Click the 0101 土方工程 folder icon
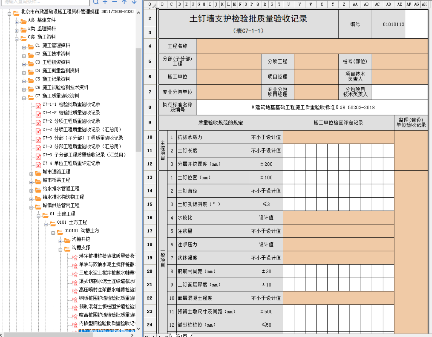 [x=52, y=224]
